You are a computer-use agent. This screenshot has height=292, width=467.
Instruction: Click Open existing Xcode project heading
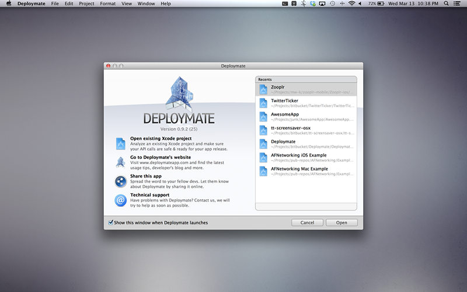pyautogui.click(x=161, y=138)
